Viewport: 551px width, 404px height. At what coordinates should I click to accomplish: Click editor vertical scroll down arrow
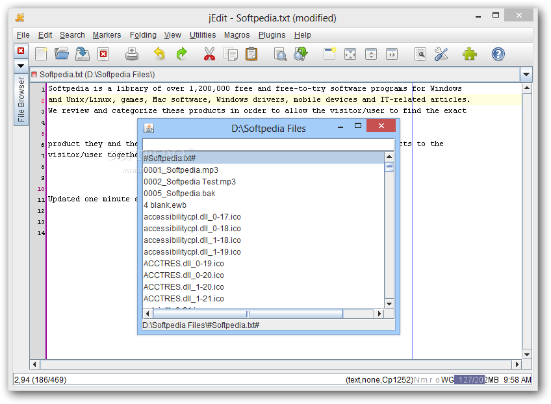tap(527, 354)
